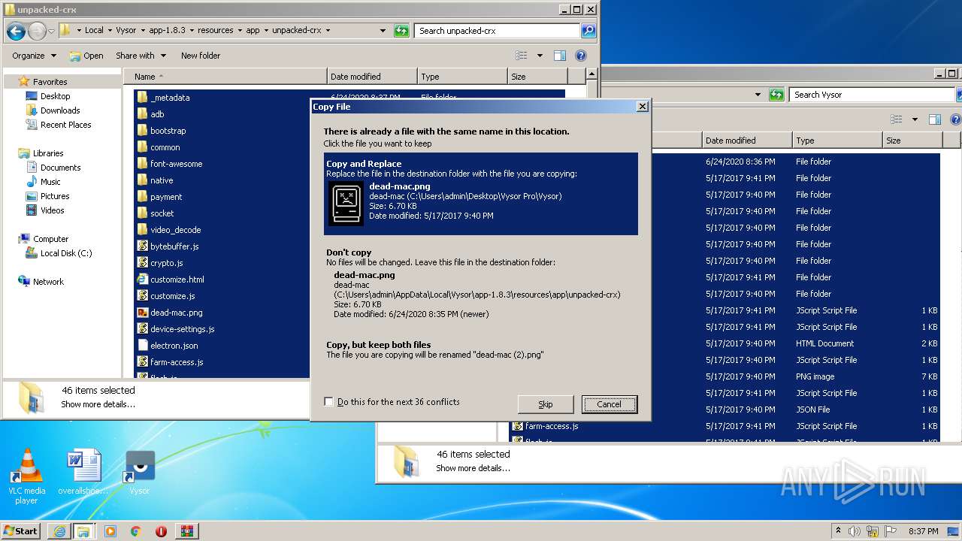Screen dimensions: 962x541
Task: Expand the resources breadcrumb arrow
Action: coord(240,31)
